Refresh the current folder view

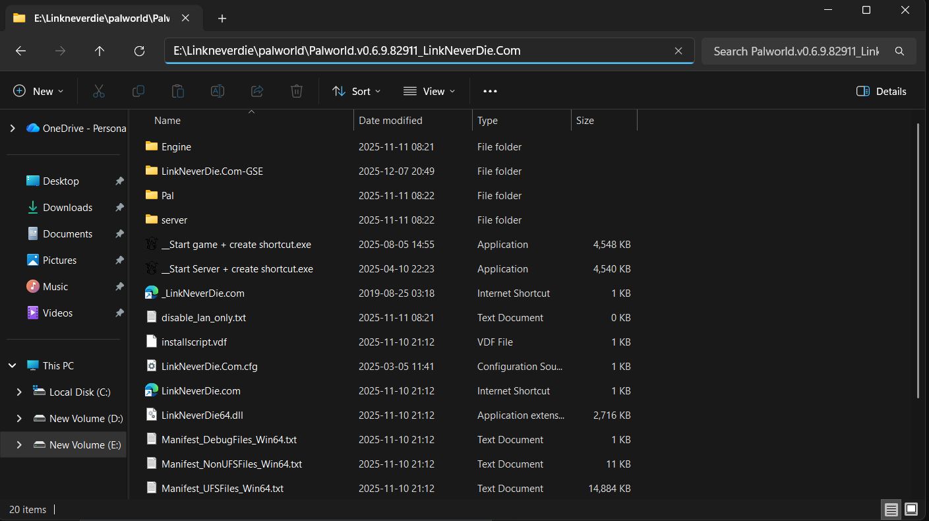coord(139,51)
